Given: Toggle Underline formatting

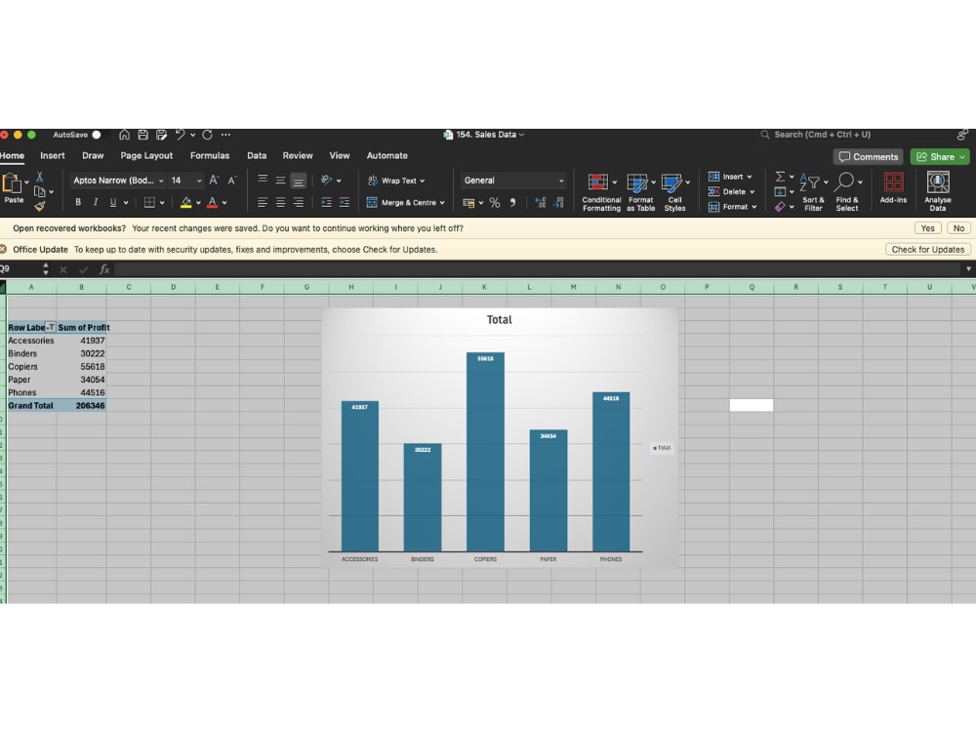Looking at the screenshot, I should click(112, 202).
